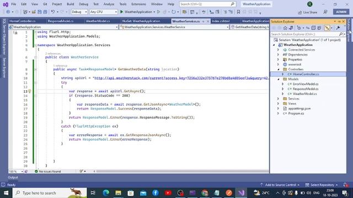The height and width of the screenshot is (198, 353).
Task: Expand the Services folder in Solution Explorer
Action: coord(278,99)
